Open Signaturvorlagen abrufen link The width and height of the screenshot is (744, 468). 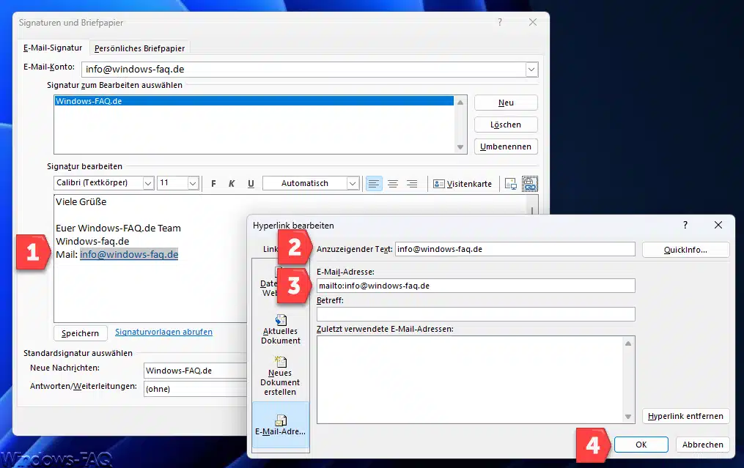[163, 332]
